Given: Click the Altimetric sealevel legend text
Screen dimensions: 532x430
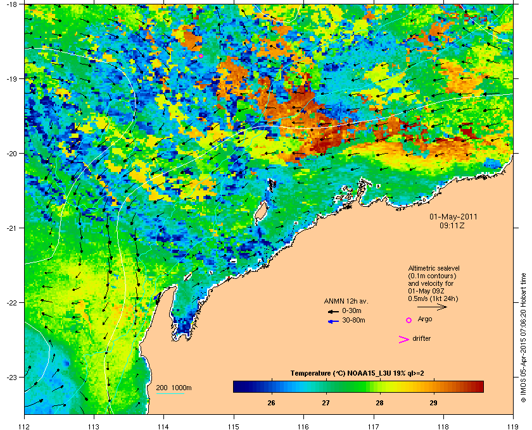Looking at the screenshot, I should pos(434,268).
